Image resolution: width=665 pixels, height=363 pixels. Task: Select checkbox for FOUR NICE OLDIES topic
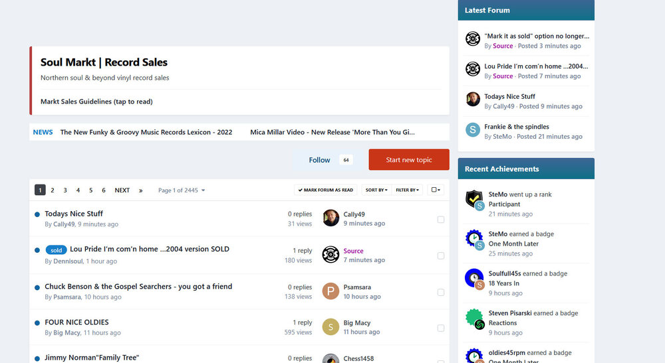tap(441, 328)
